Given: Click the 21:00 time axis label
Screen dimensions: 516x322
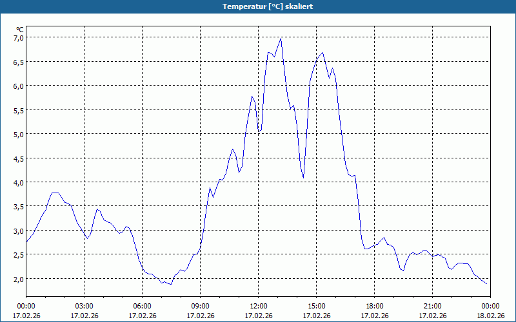Looking at the screenshot, I should click(x=432, y=307).
